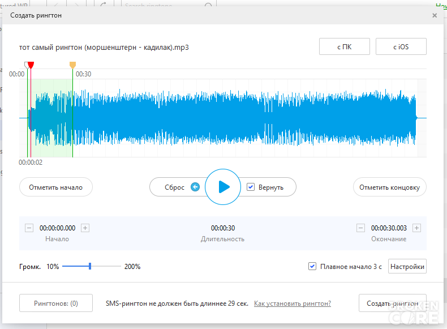Toggle the Вернуть checkbox
The height and width of the screenshot is (329, 447).
click(x=251, y=187)
